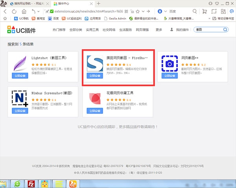
Task: Open the 生活服务 navigation item
Action: tap(125, 30)
